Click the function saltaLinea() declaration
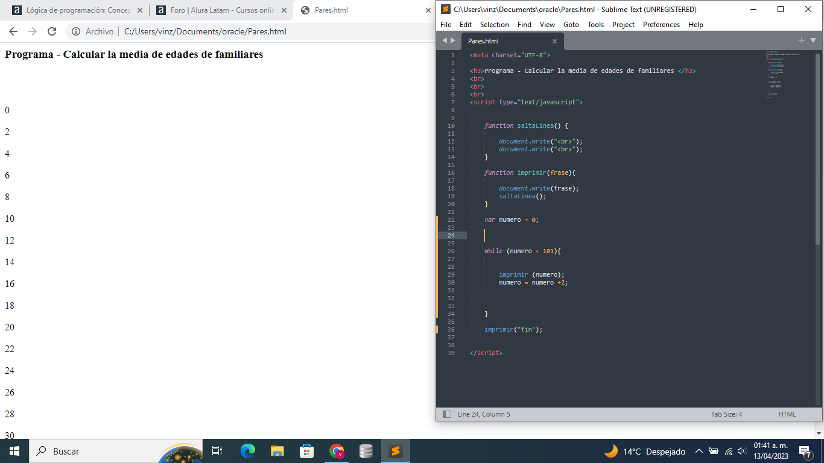This screenshot has height=463, width=824. (x=526, y=125)
